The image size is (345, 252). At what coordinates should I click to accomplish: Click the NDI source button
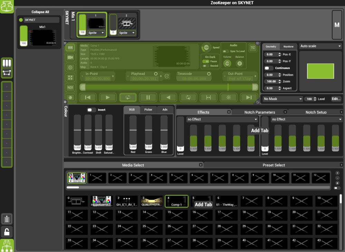coord(70,87)
